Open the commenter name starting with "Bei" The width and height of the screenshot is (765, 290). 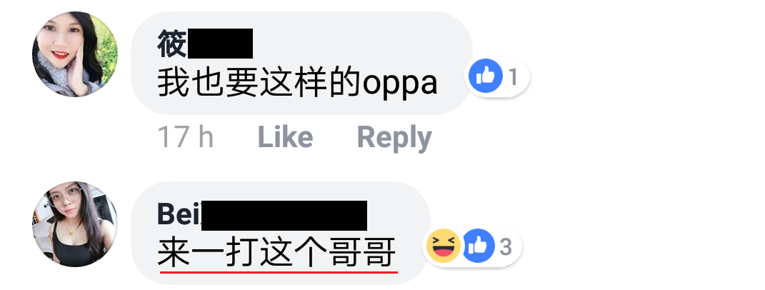click(262, 215)
